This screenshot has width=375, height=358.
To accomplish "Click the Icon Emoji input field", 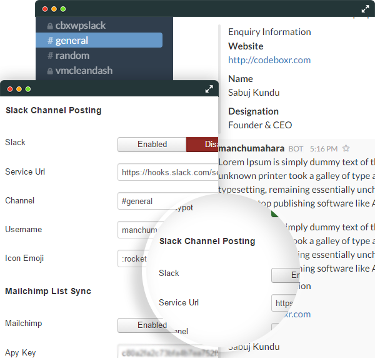I will [x=132, y=258].
